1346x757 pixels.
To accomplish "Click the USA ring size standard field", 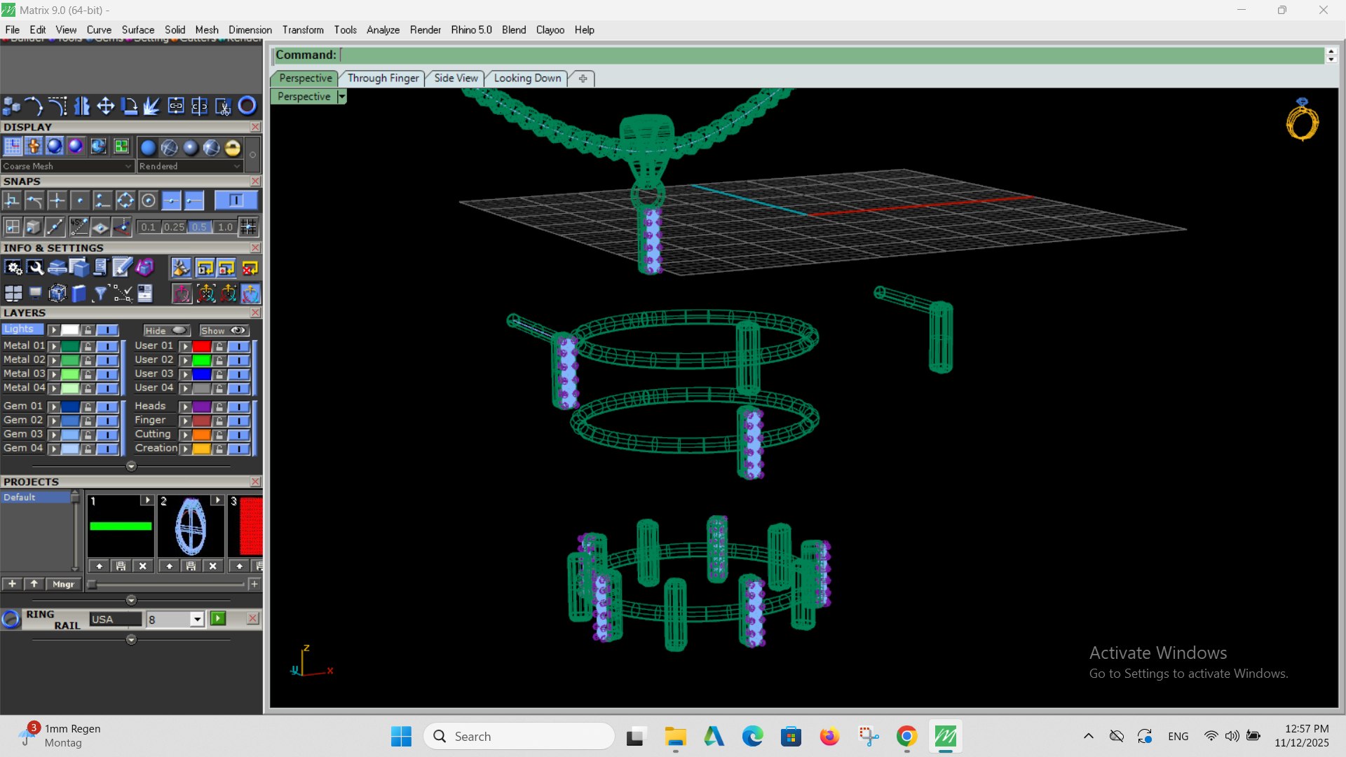I will pyautogui.click(x=116, y=620).
